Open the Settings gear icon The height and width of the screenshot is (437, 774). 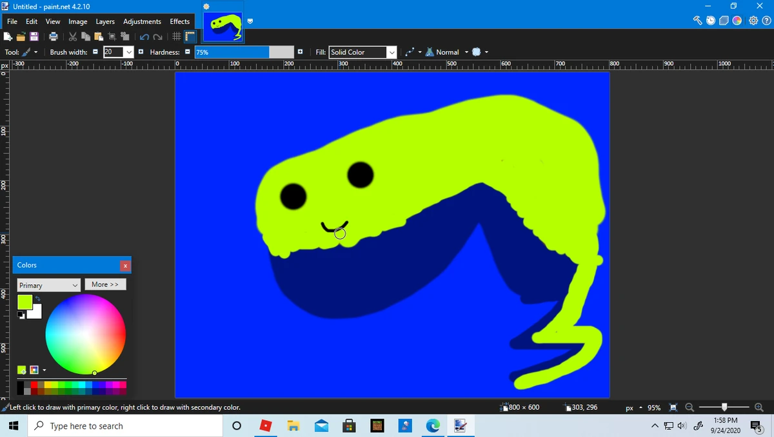click(753, 21)
